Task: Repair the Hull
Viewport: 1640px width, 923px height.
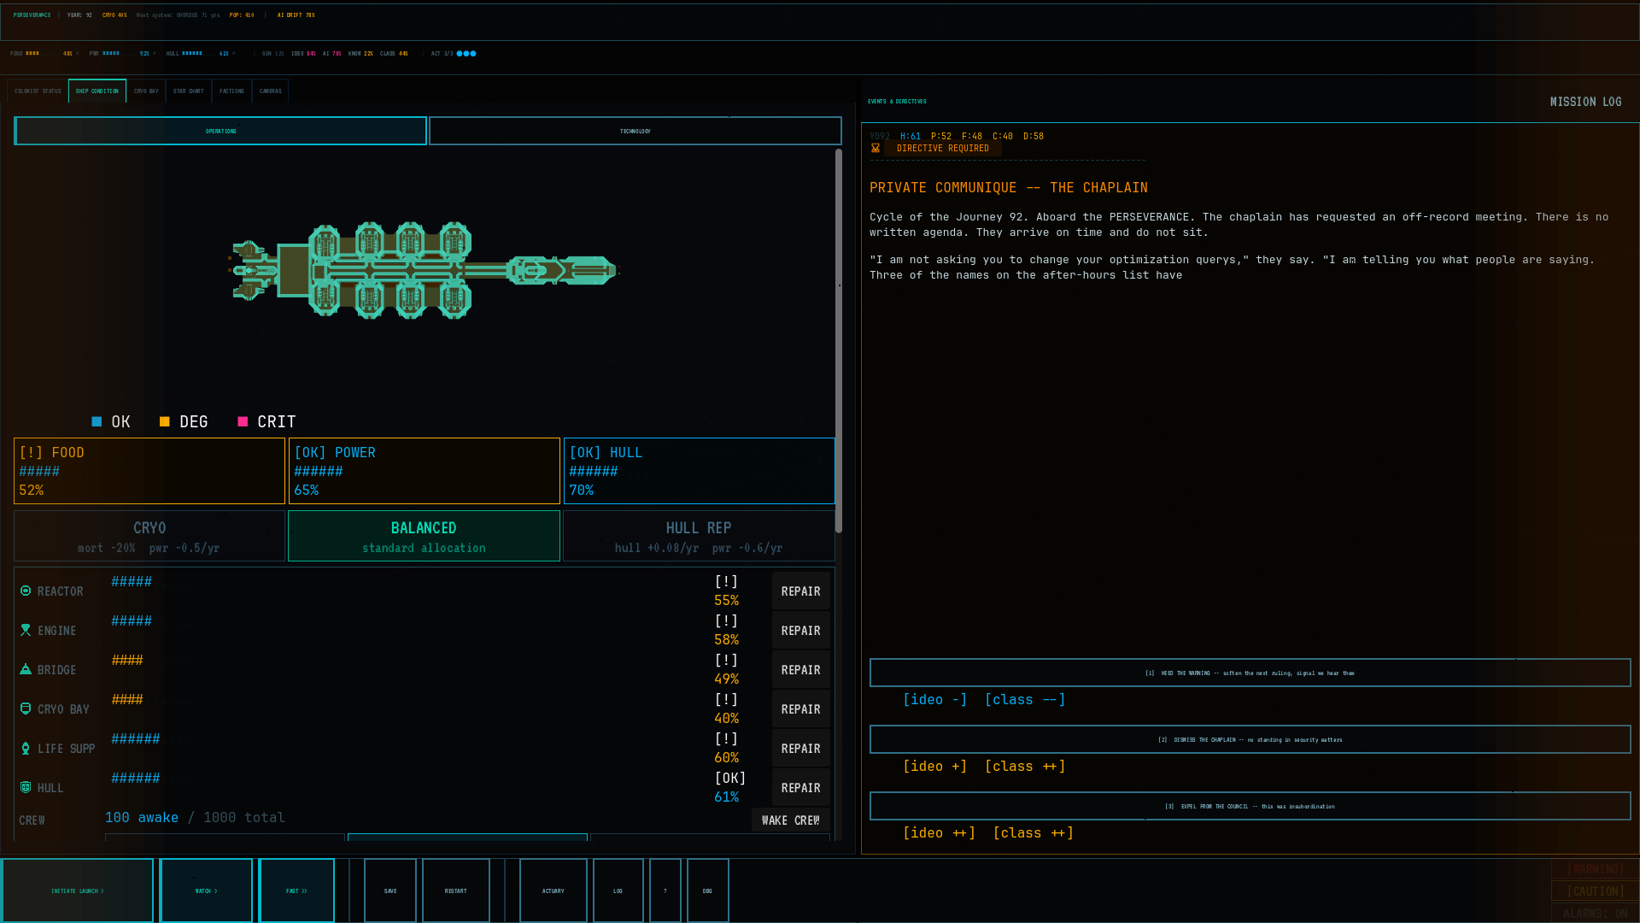Action: (800, 787)
